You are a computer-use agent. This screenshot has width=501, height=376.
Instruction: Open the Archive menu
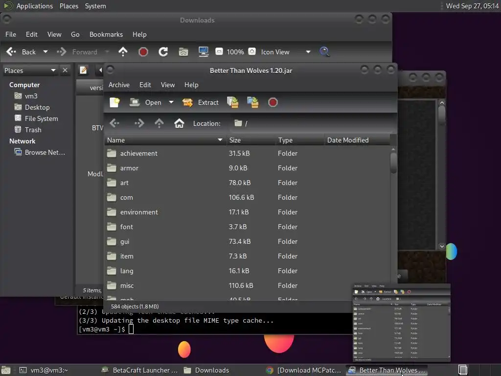[119, 85]
